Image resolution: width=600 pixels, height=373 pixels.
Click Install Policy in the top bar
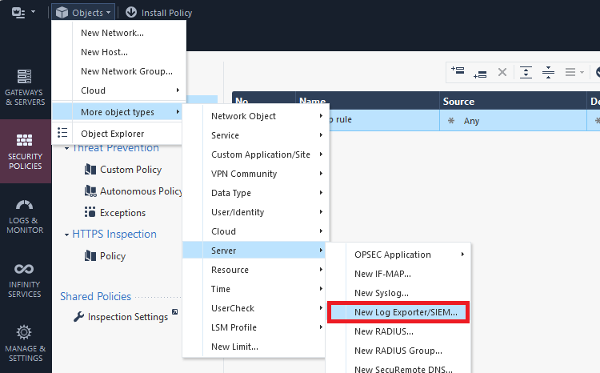[158, 13]
